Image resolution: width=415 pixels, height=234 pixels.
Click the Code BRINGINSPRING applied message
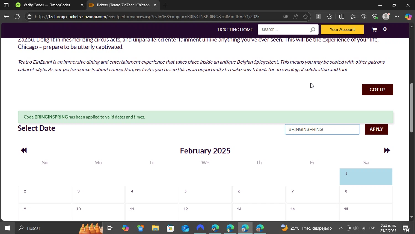205,117
